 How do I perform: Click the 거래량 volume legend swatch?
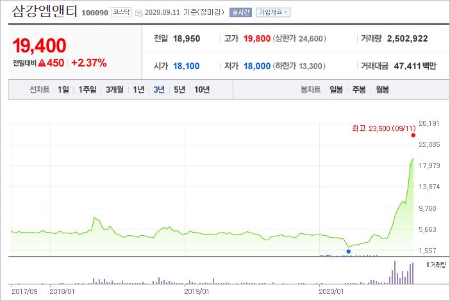[x=428, y=265]
